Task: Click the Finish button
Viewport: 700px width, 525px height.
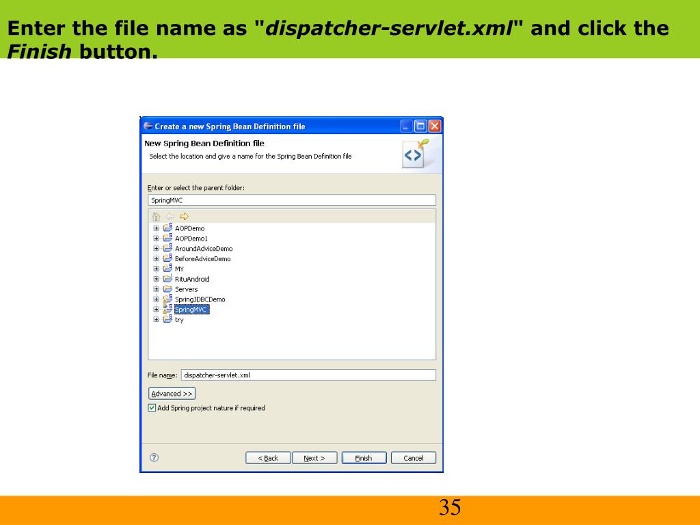Action: pyautogui.click(x=364, y=458)
